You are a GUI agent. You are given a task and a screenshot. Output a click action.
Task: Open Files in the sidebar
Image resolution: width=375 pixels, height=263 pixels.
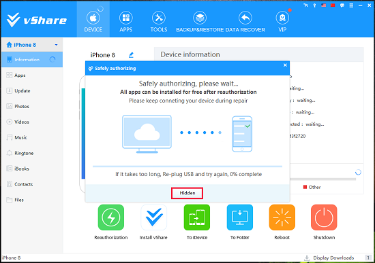(32, 200)
